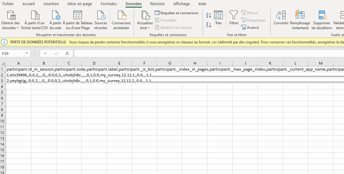Open Requêtes et connexions pane
Image resolution: width=344 pixels, height=174 pixels.
click(177, 13)
